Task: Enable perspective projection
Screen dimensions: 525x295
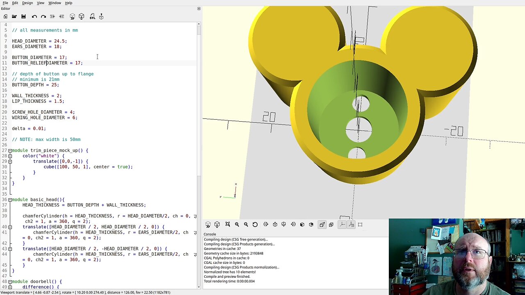Action: [x=322, y=225]
